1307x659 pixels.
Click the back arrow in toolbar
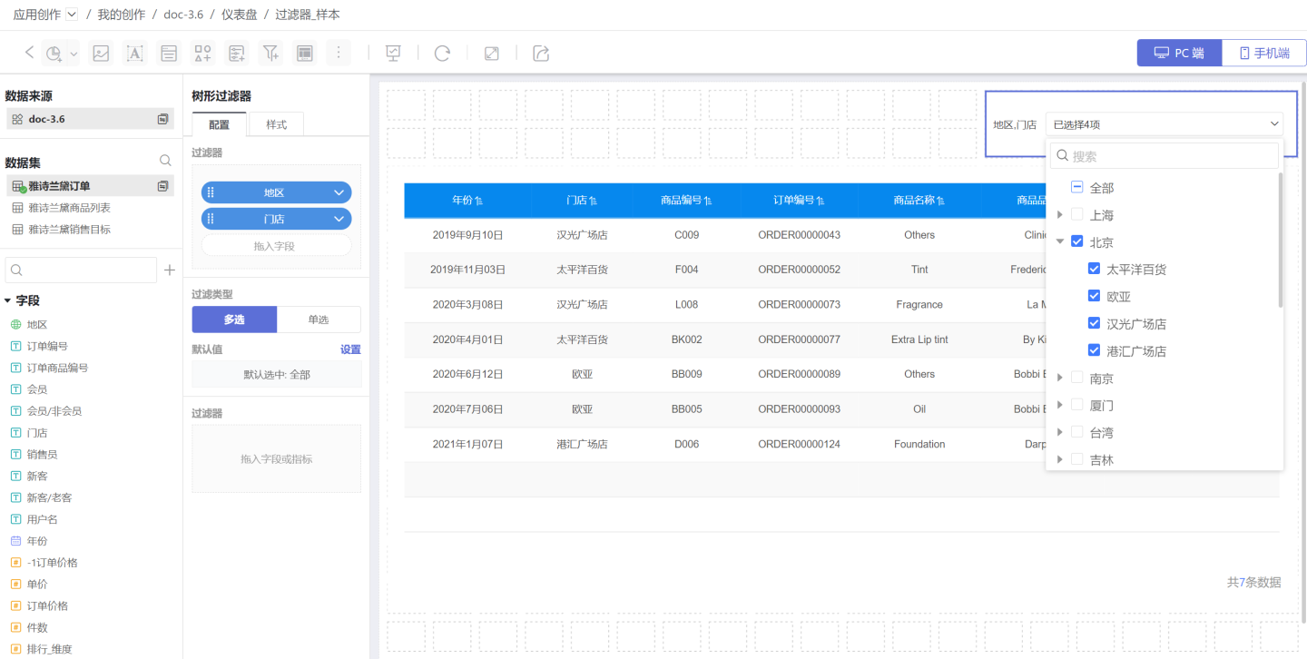tap(29, 53)
